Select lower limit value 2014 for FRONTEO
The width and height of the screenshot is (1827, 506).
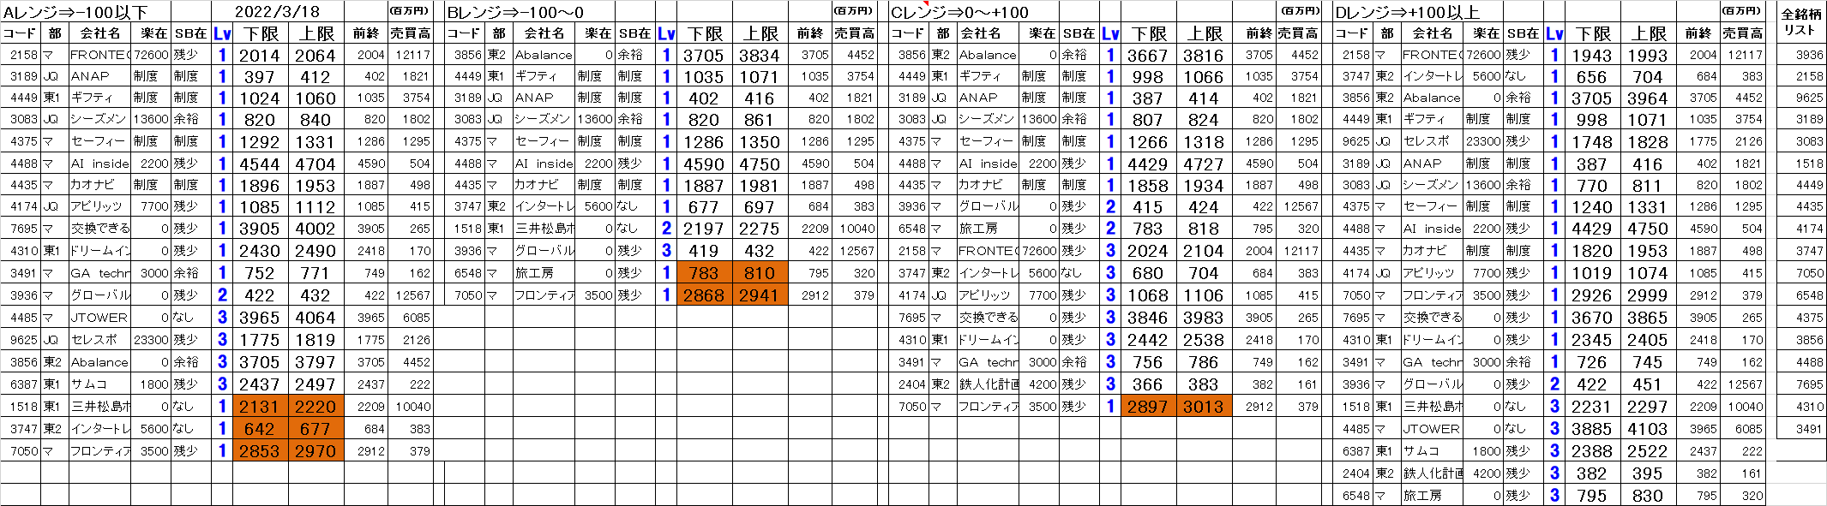[x=259, y=55]
